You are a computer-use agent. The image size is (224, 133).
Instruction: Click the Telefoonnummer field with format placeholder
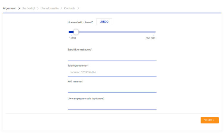(x=112, y=72)
